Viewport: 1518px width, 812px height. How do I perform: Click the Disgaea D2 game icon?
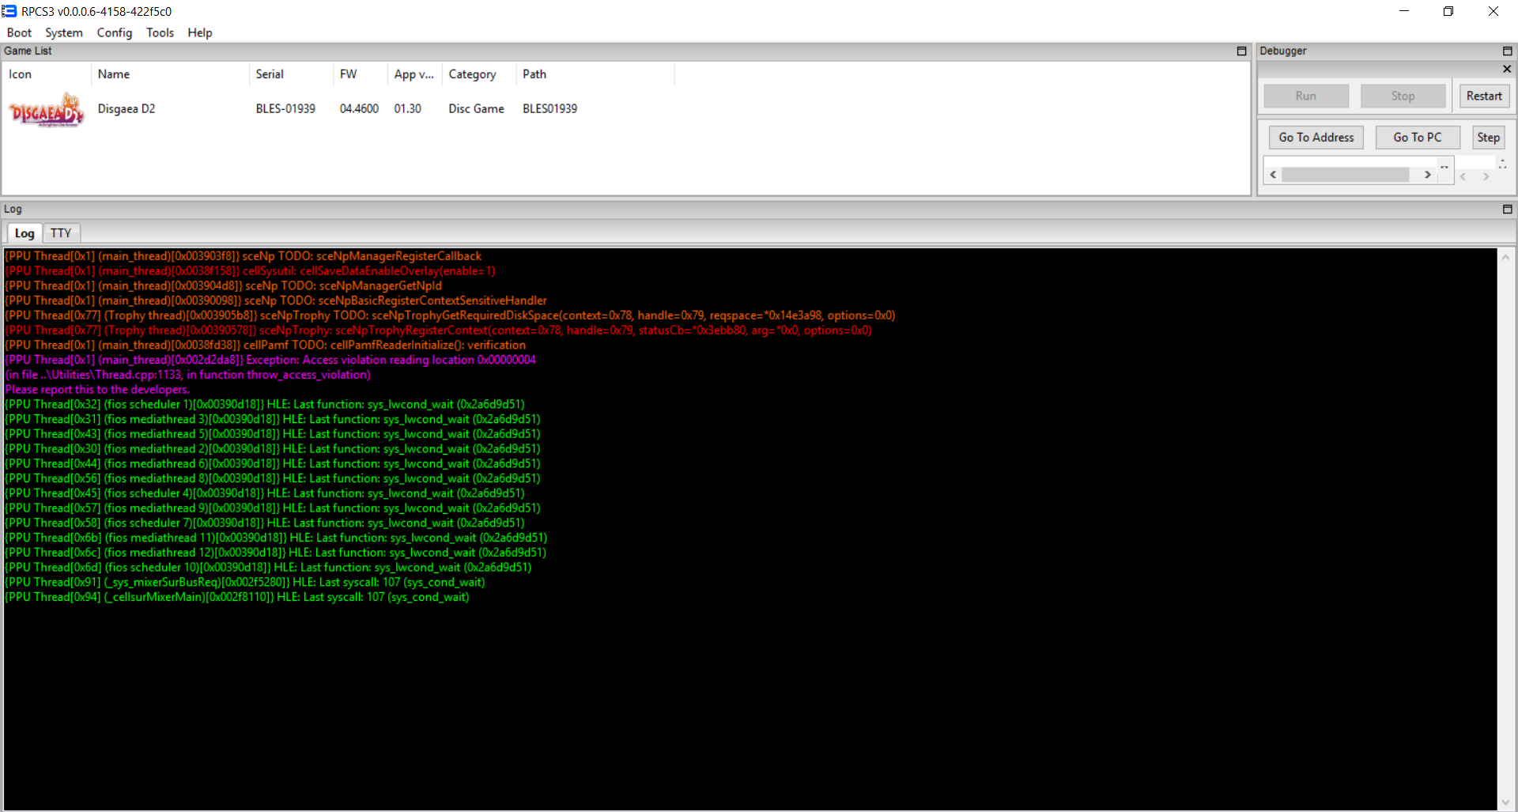46,110
